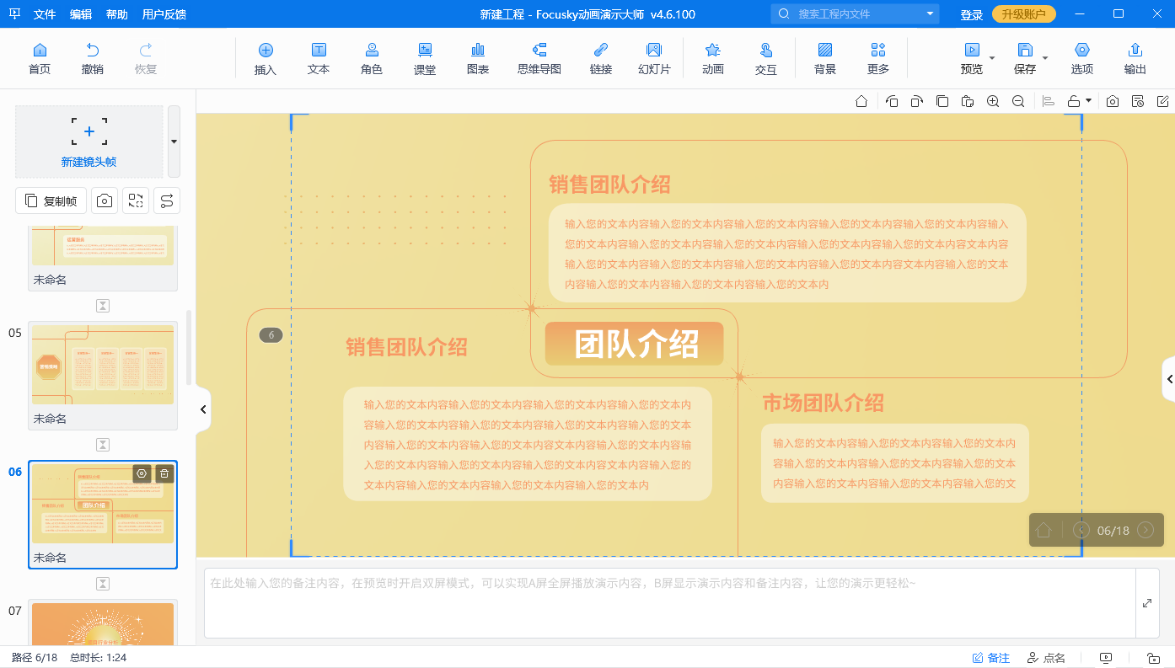Click the align objects icon
Screen dimensions: 1175x668
pos(1049,101)
